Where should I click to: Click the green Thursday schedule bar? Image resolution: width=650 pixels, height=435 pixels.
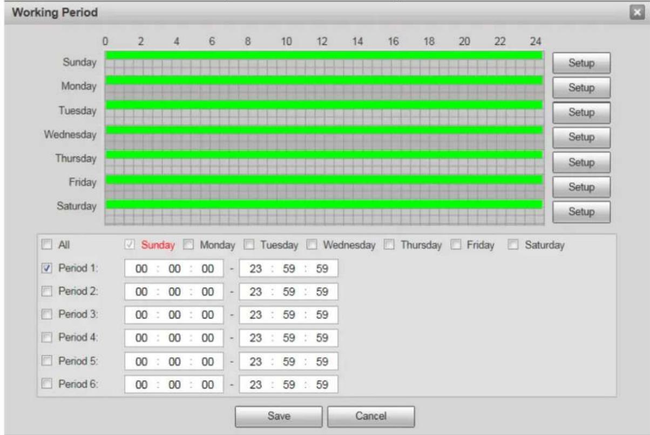pyautogui.click(x=324, y=154)
